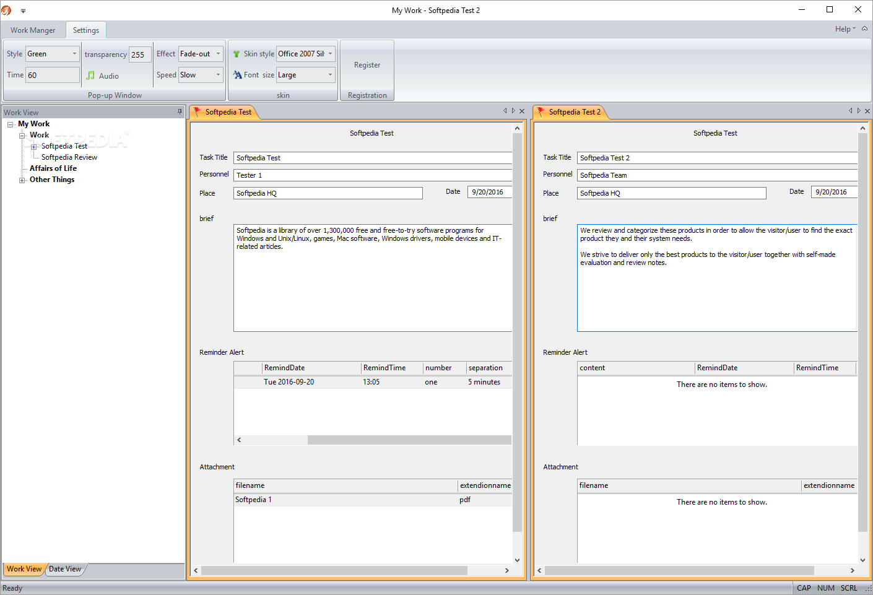Close the Softpedia Test document pane
Image resolution: width=873 pixels, height=595 pixels.
pos(522,111)
